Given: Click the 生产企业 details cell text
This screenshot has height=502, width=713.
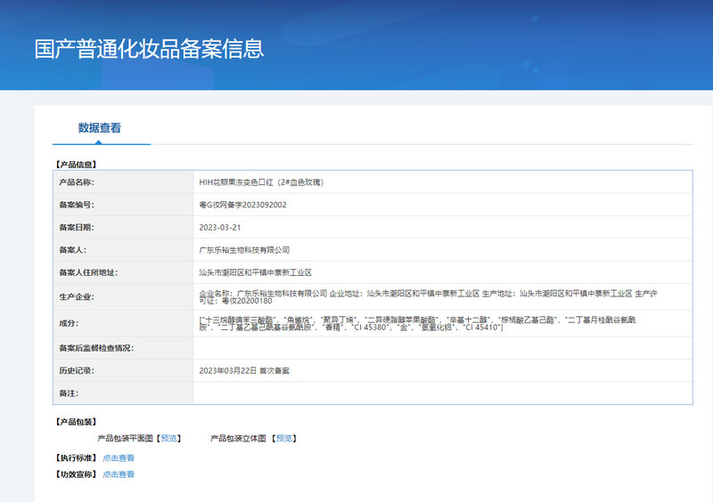Looking at the screenshot, I should click(x=428, y=296).
